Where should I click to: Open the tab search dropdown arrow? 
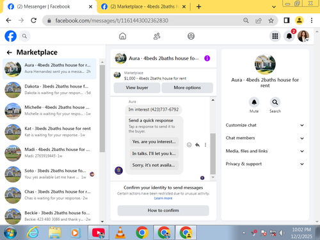pyautogui.click(x=274, y=7)
